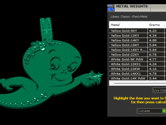166x125 pixels.
Task: Click the Metal column header
Action: click(128, 25)
